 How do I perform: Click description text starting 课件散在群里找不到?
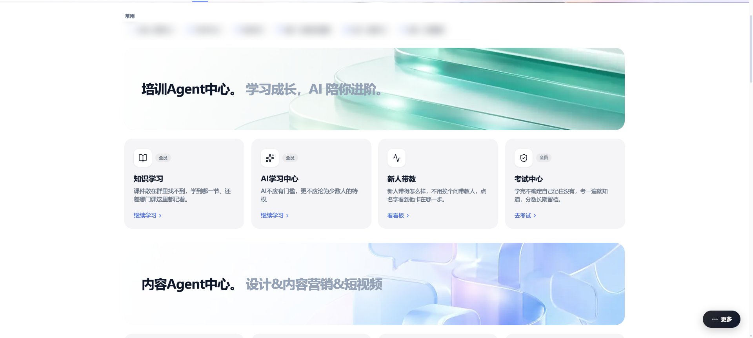tap(182, 195)
